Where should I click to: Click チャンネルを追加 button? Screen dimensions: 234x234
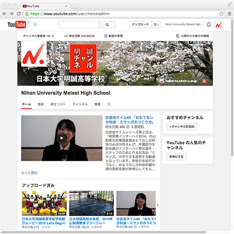182,127
